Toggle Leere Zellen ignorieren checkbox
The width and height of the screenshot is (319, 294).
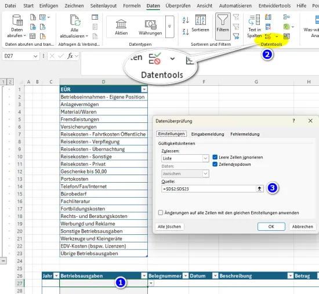215,157
